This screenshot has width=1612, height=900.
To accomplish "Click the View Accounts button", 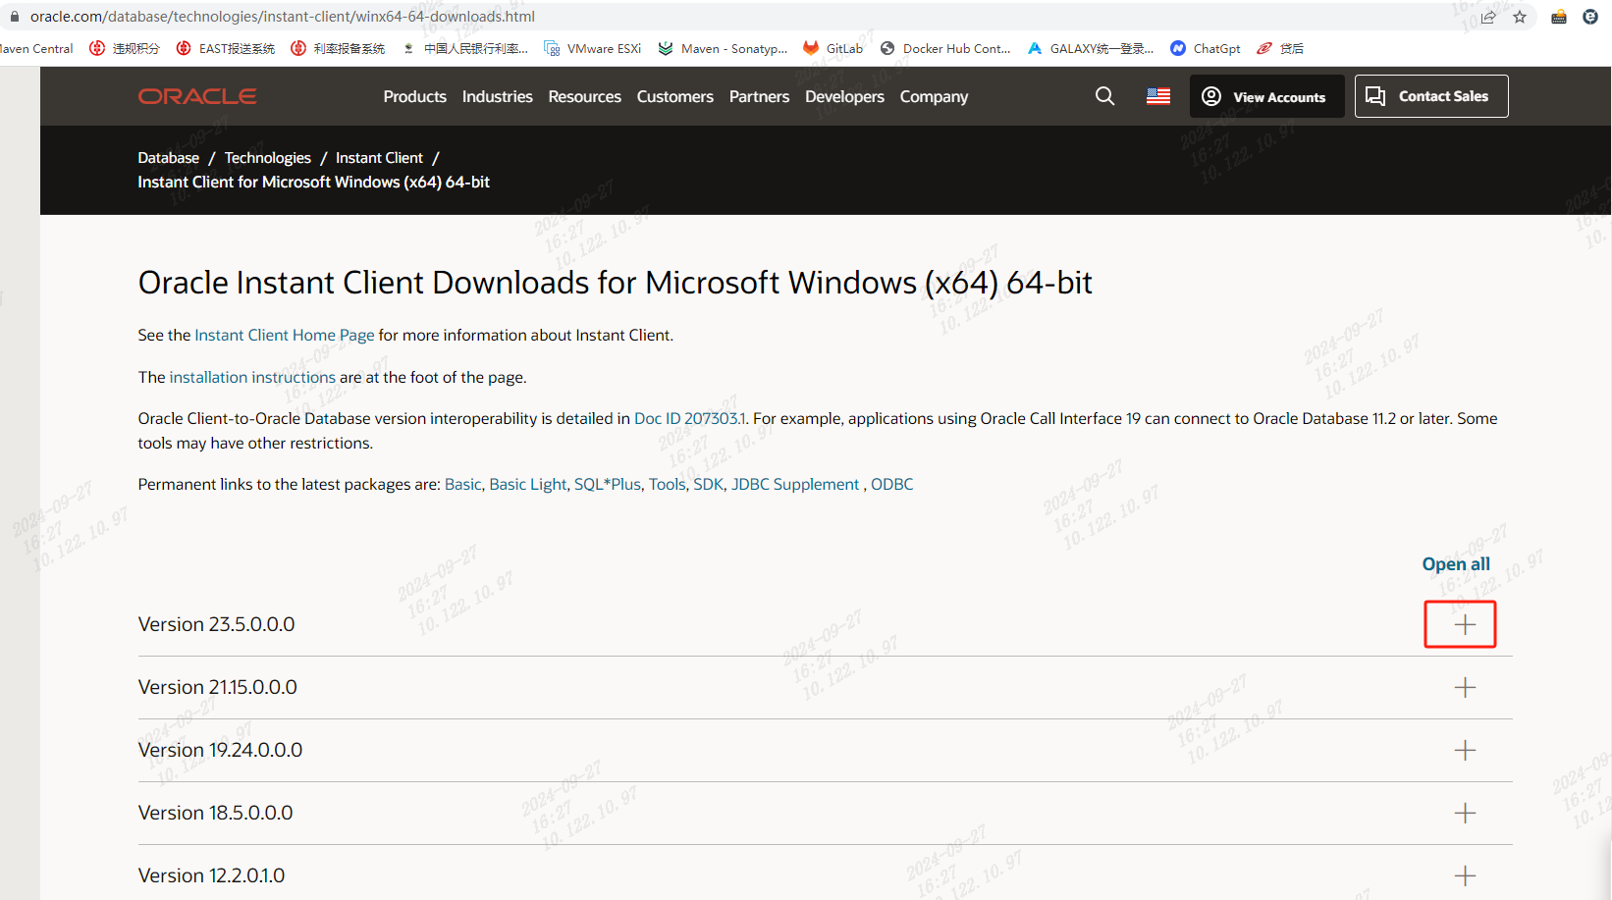I will pos(1266,96).
